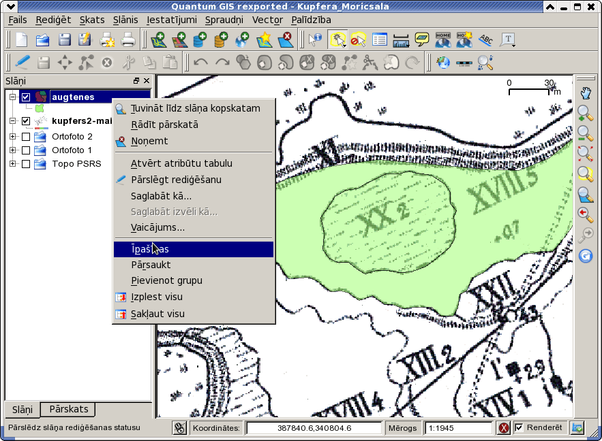Close the Slāņi panel
The width and height of the screenshot is (602, 441).
(x=147, y=80)
